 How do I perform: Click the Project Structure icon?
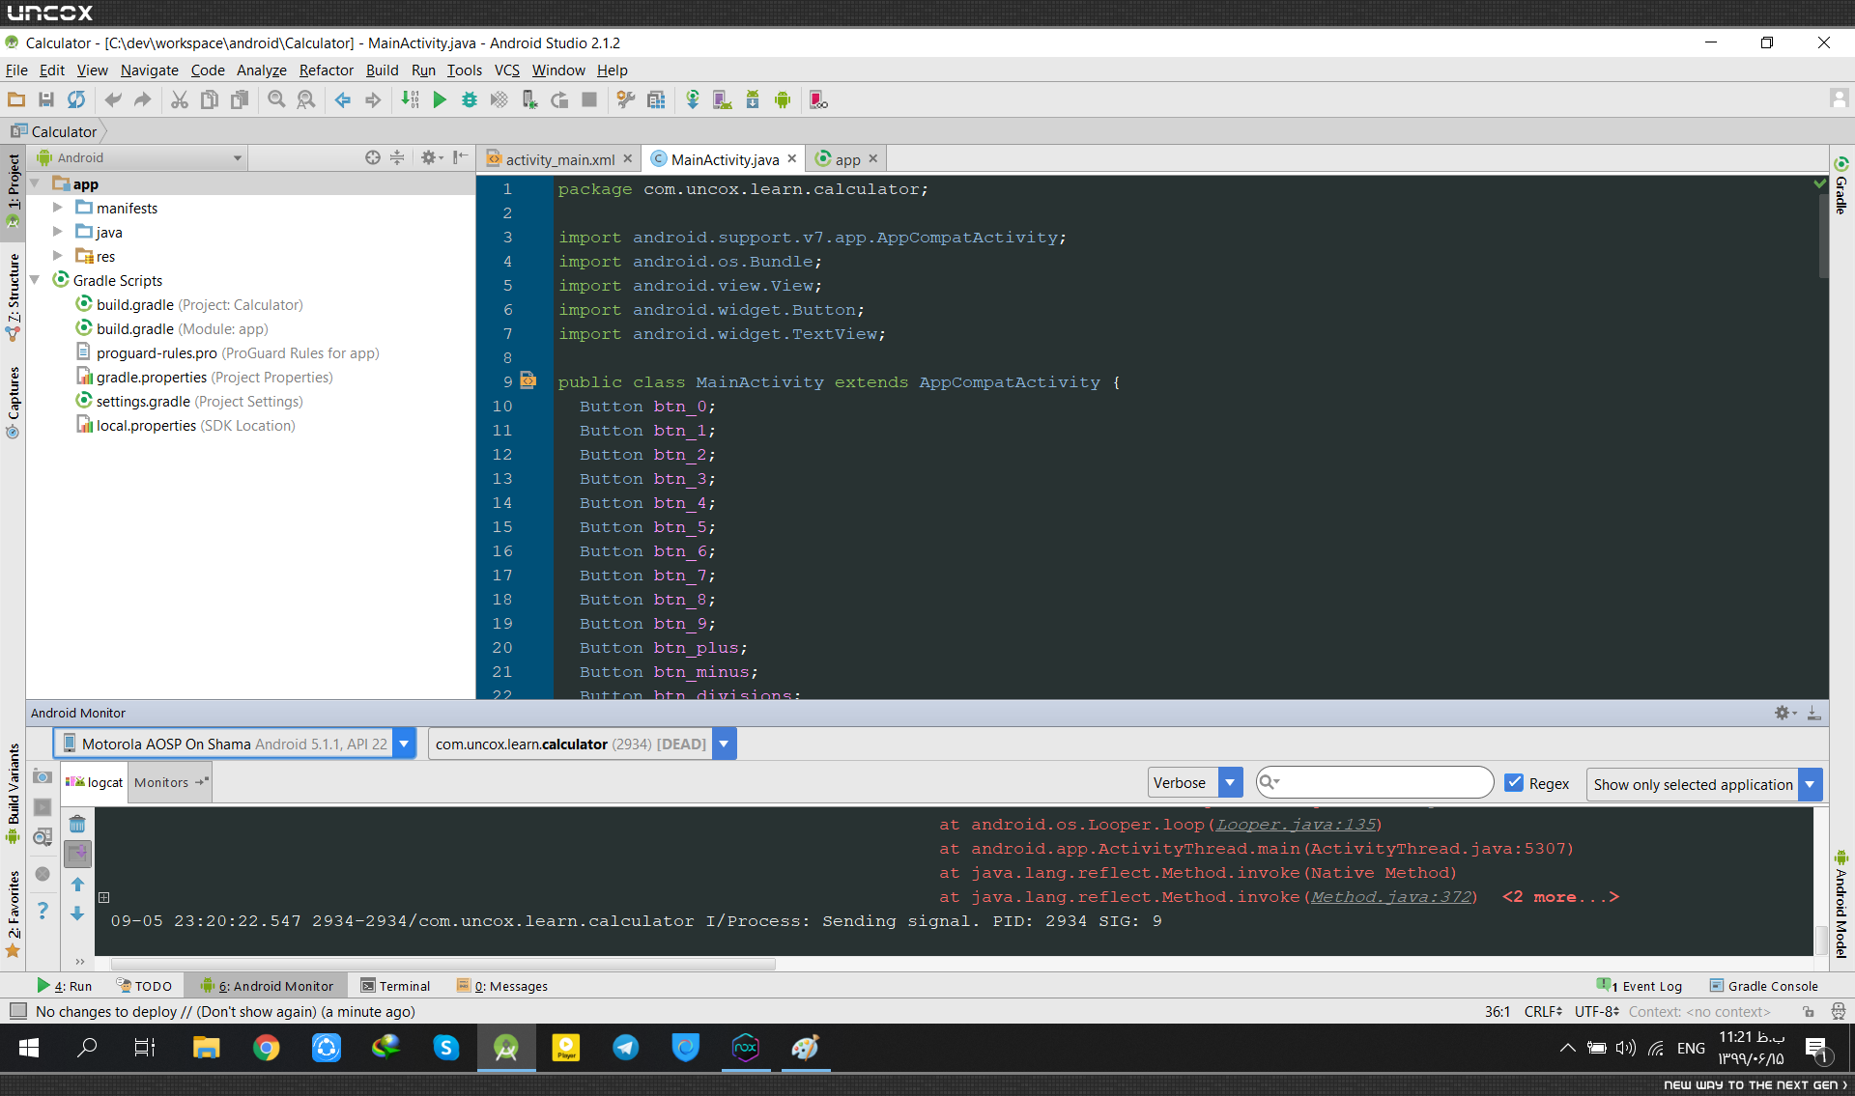click(656, 99)
